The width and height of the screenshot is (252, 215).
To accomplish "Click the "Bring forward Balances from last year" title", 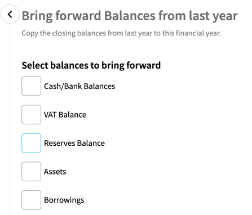I will click(130, 16).
